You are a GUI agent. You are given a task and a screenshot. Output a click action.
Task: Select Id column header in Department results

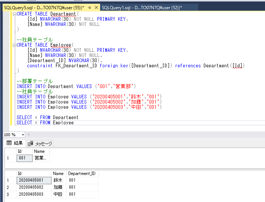tap(24, 151)
